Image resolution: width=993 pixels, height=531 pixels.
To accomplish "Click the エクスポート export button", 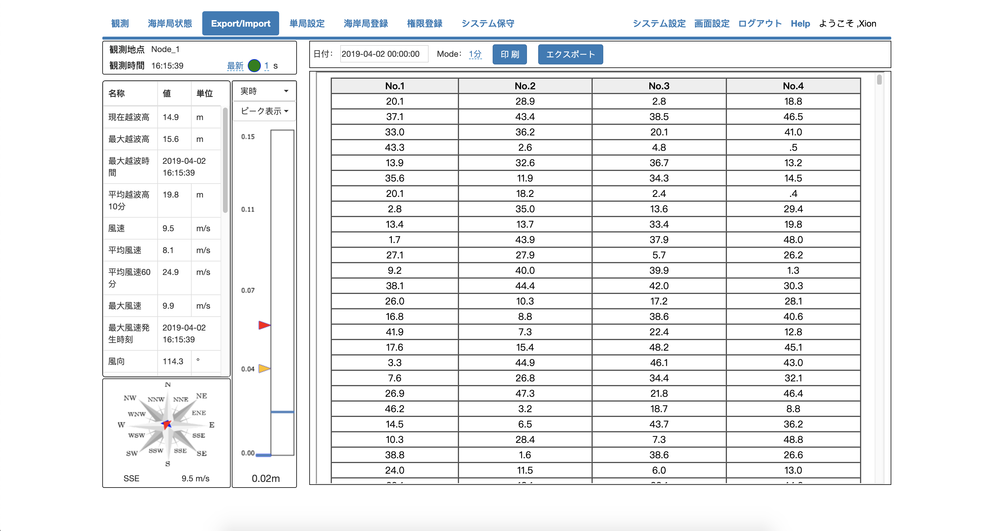I will click(x=570, y=54).
